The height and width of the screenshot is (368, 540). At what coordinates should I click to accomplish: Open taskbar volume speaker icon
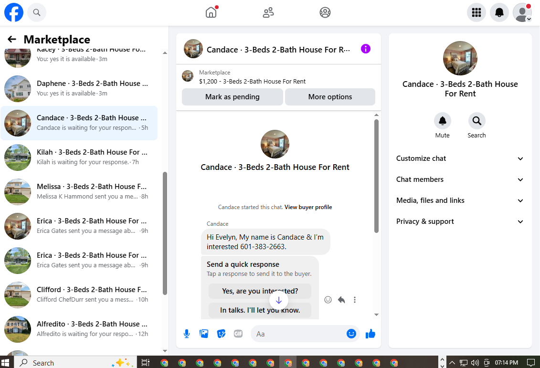475,362
